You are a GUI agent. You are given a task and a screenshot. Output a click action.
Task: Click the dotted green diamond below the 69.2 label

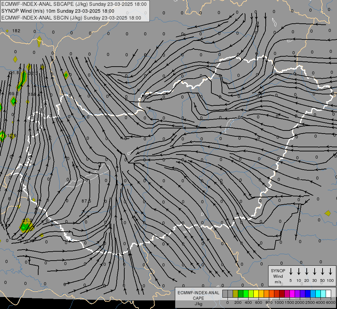pyautogui.click(x=13, y=101)
